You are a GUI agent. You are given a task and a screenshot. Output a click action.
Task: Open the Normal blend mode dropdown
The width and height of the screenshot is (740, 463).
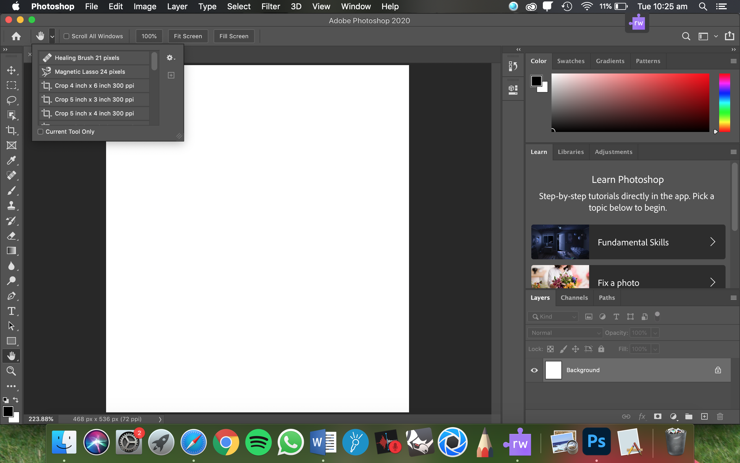tap(565, 332)
